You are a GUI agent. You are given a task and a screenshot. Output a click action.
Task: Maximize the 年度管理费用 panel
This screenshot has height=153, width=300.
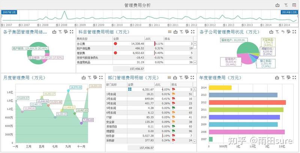[294, 78]
